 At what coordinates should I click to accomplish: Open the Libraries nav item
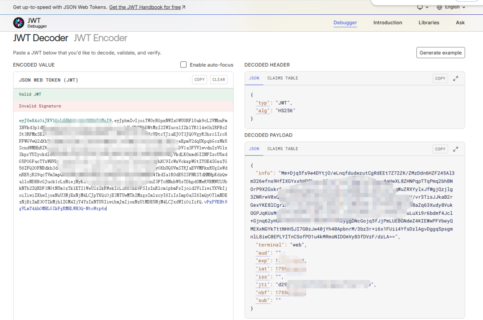pos(429,22)
